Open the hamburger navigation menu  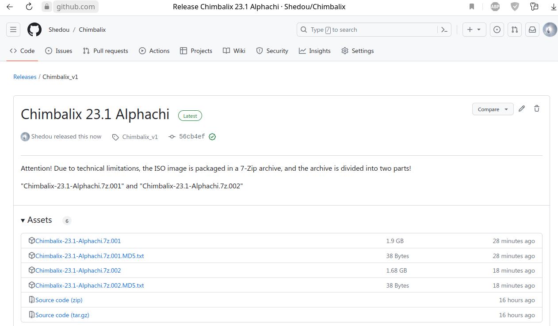[13, 30]
